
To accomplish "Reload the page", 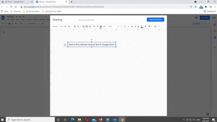I will click(x=11, y=7).
